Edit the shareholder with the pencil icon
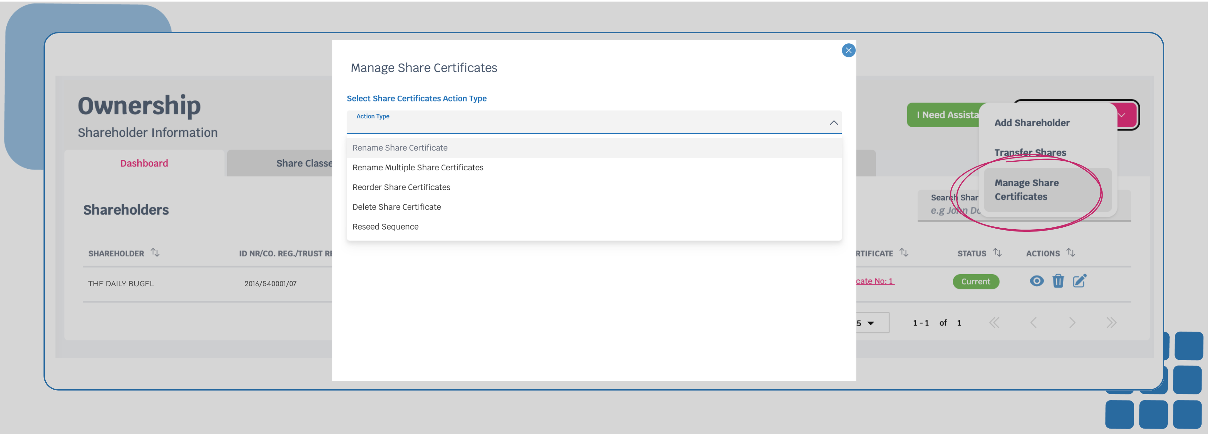The width and height of the screenshot is (1208, 434). [1080, 281]
